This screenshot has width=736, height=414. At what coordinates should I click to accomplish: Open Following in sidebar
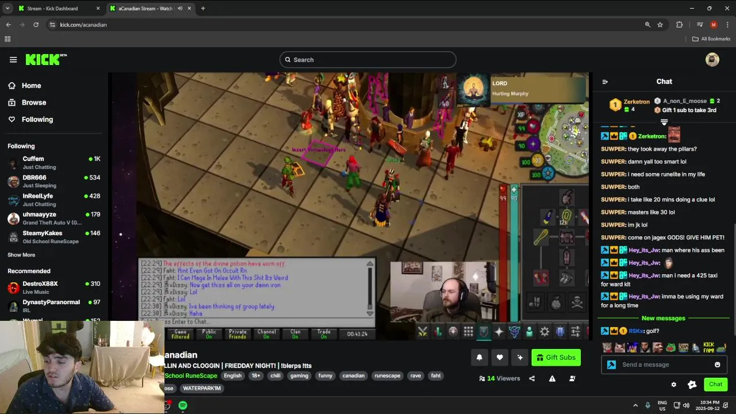[x=30, y=120]
